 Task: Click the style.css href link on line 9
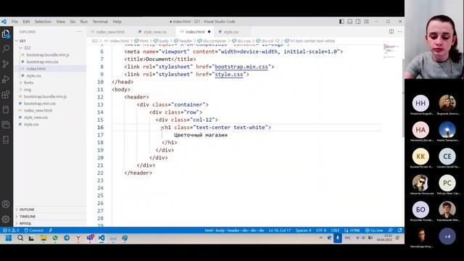[229, 74]
